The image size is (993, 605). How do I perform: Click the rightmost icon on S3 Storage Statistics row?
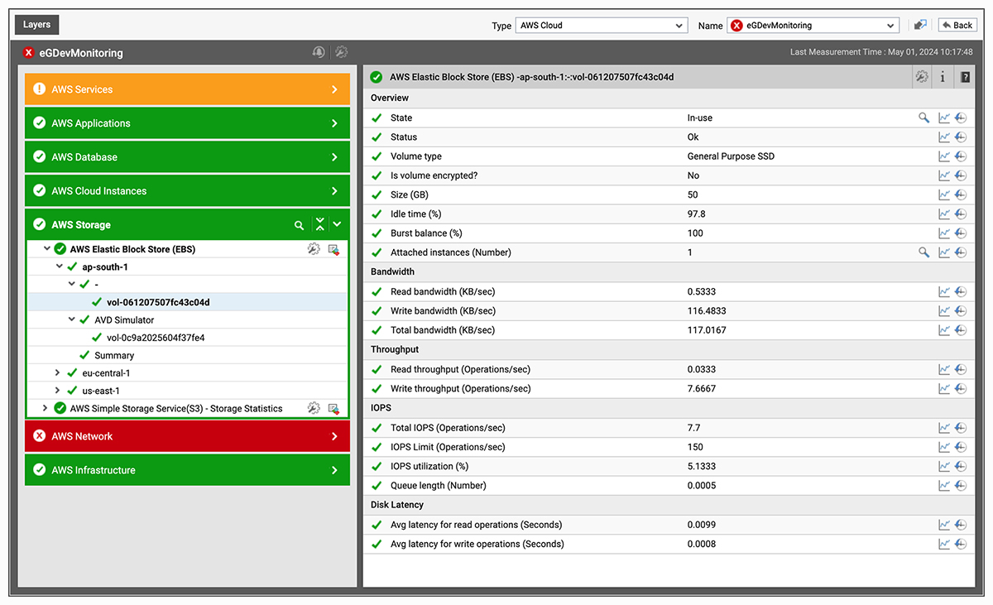pos(333,408)
